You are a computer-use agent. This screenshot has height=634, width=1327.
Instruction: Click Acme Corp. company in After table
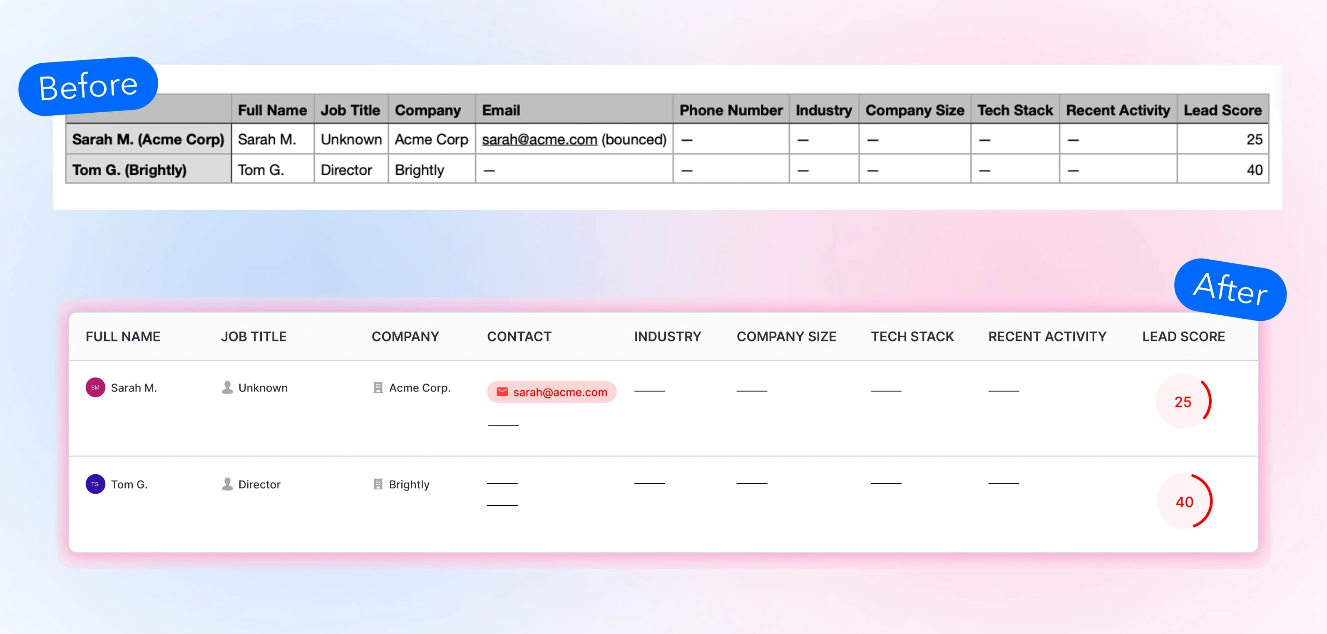click(420, 388)
